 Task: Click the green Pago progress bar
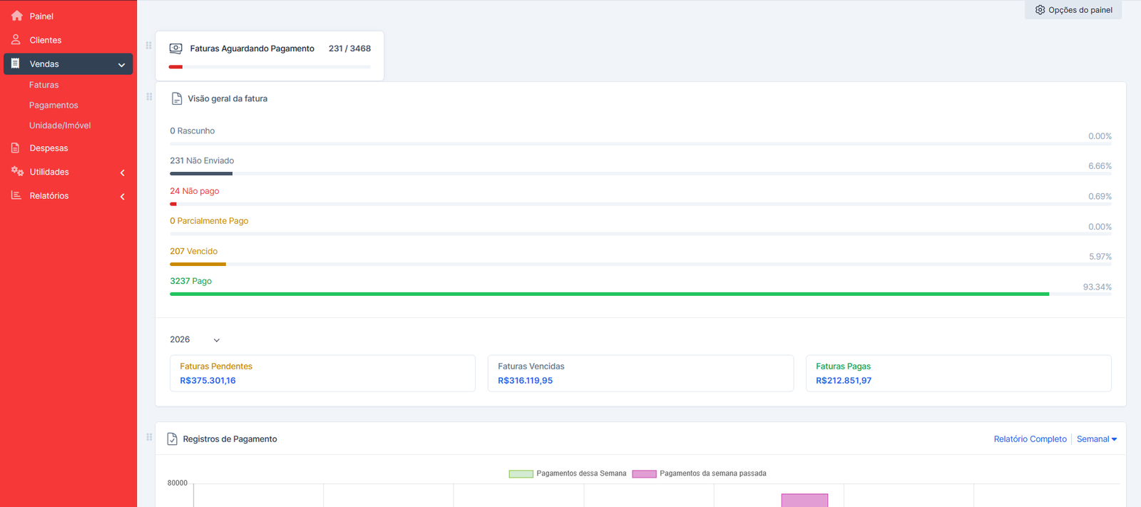pos(609,294)
